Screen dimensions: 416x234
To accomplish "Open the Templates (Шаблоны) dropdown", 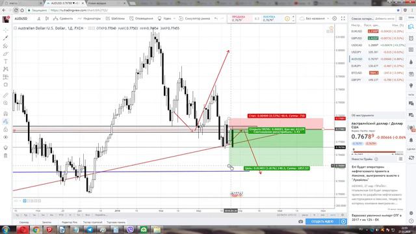I will 115,19.
